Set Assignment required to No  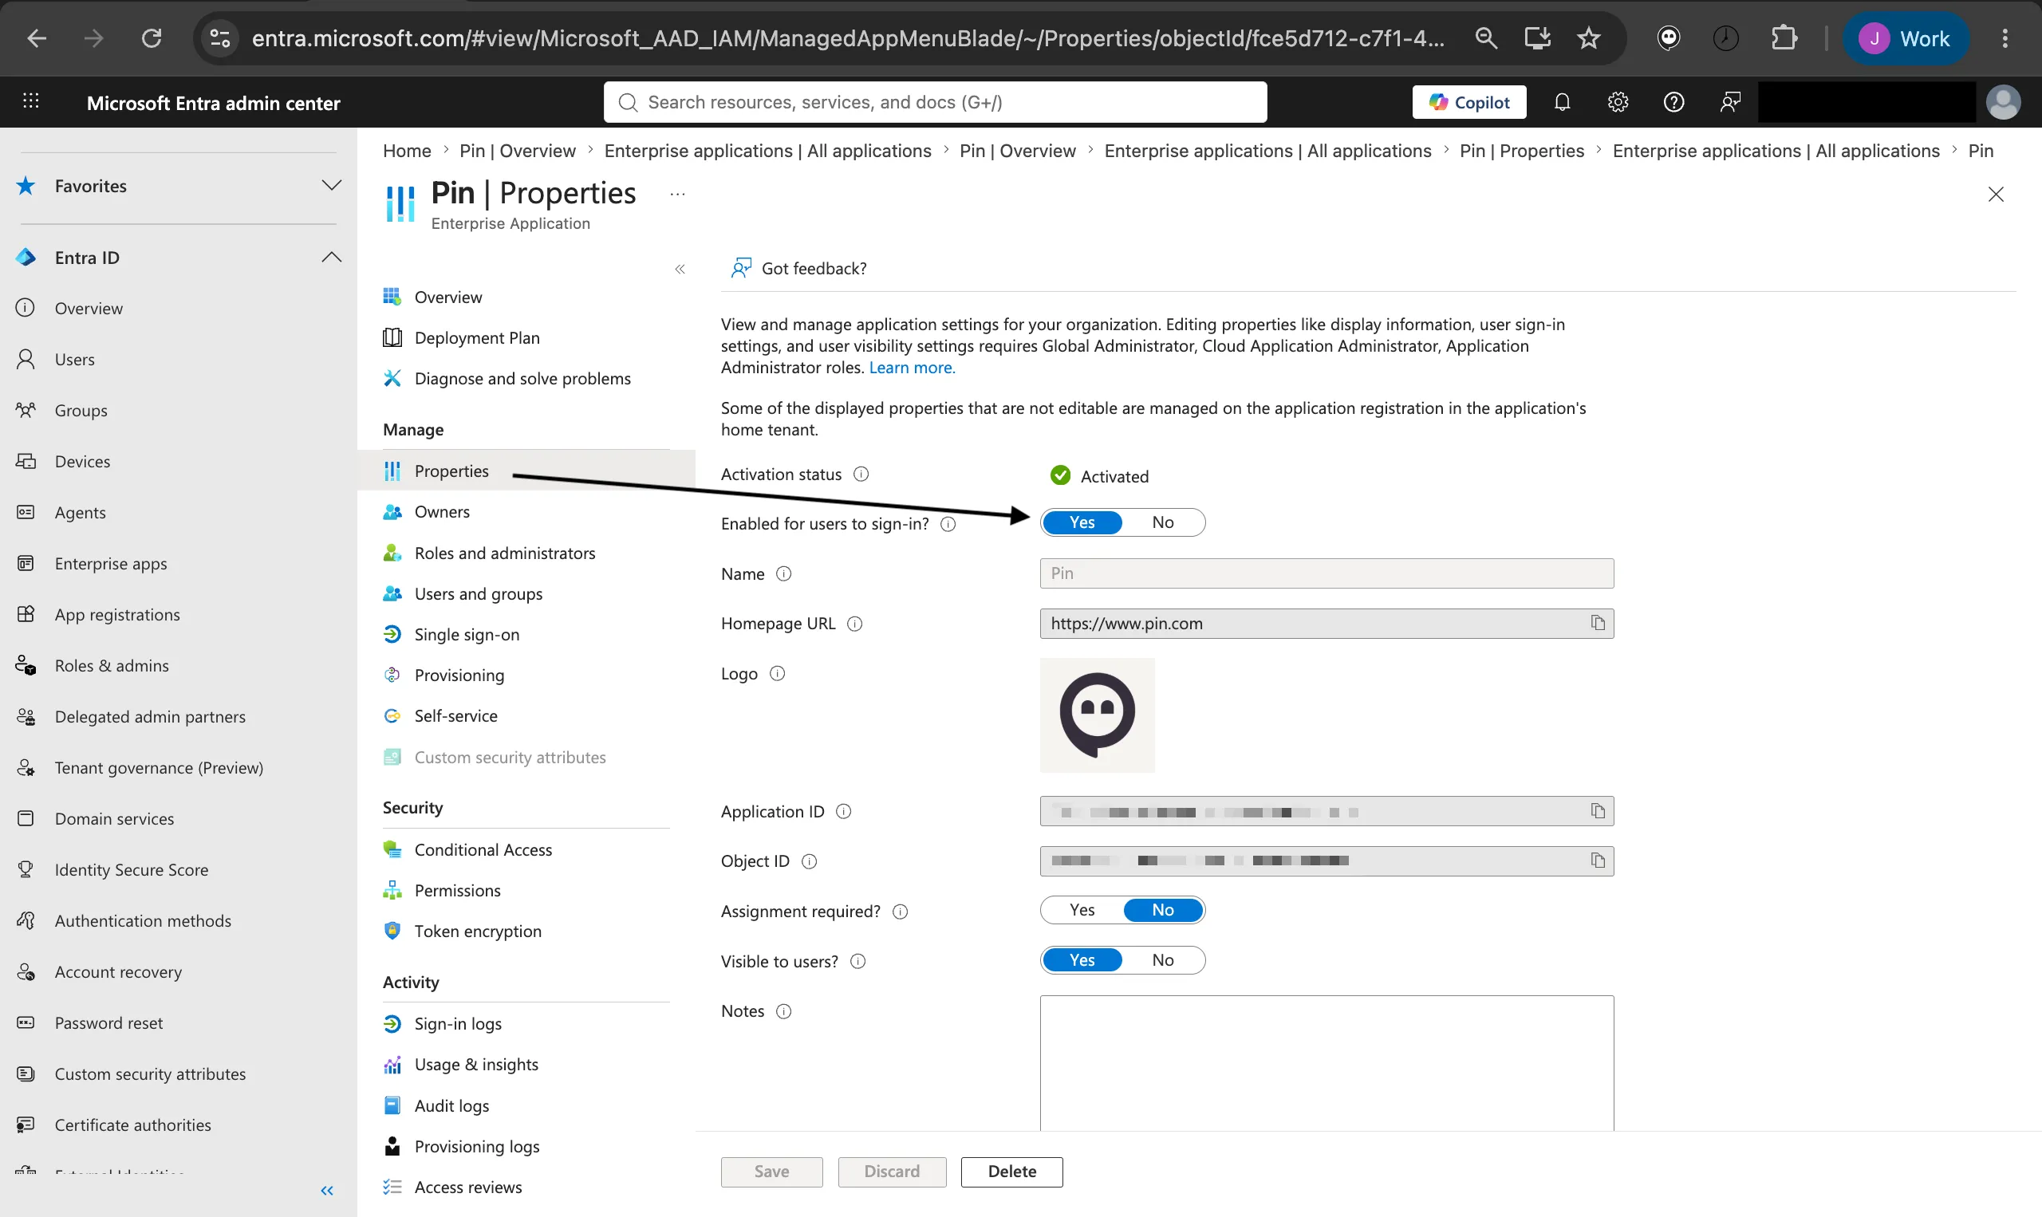click(1163, 910)
